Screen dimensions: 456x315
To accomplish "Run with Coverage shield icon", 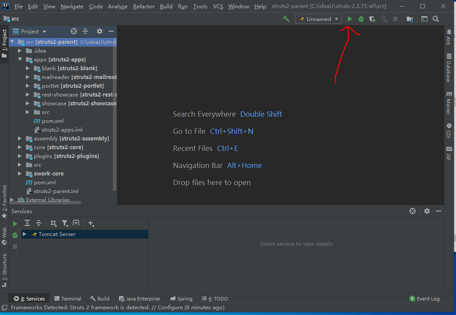I will (x=372, y=19).
